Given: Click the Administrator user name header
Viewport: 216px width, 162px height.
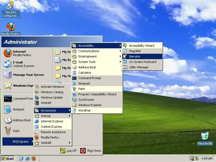Looking at the screenshot, I should pos(21,42).
